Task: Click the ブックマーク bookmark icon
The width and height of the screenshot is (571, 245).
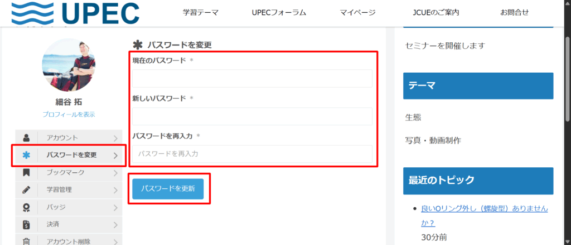Action: point(26,172)
